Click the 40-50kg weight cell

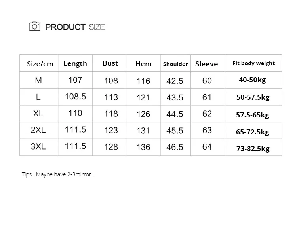point(252,80)
